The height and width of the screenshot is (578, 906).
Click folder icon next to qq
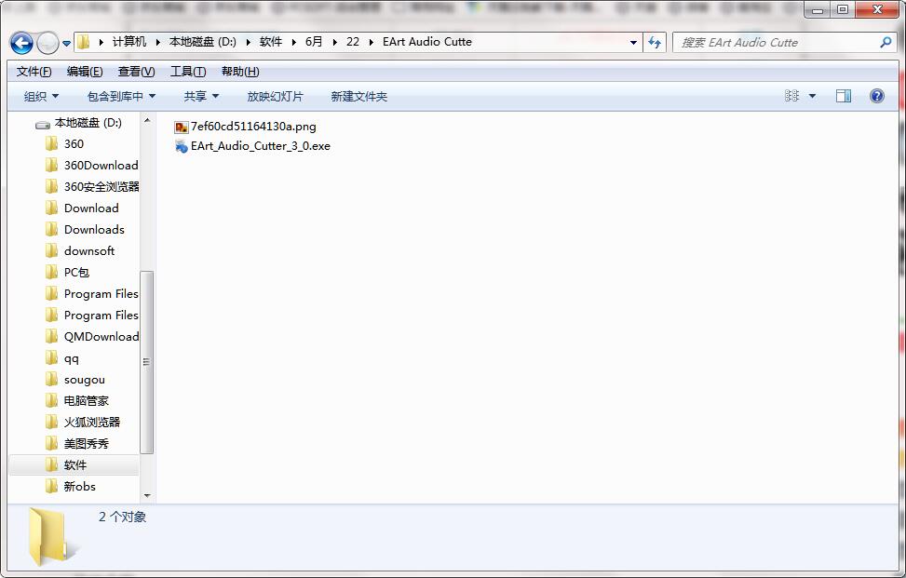[x=51, y=357]
